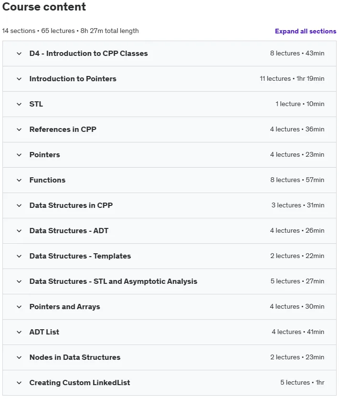The height and width of the screenshot is (399, 339).
Task: Expand the STL section chevron
Action: [x=19, y=104]
